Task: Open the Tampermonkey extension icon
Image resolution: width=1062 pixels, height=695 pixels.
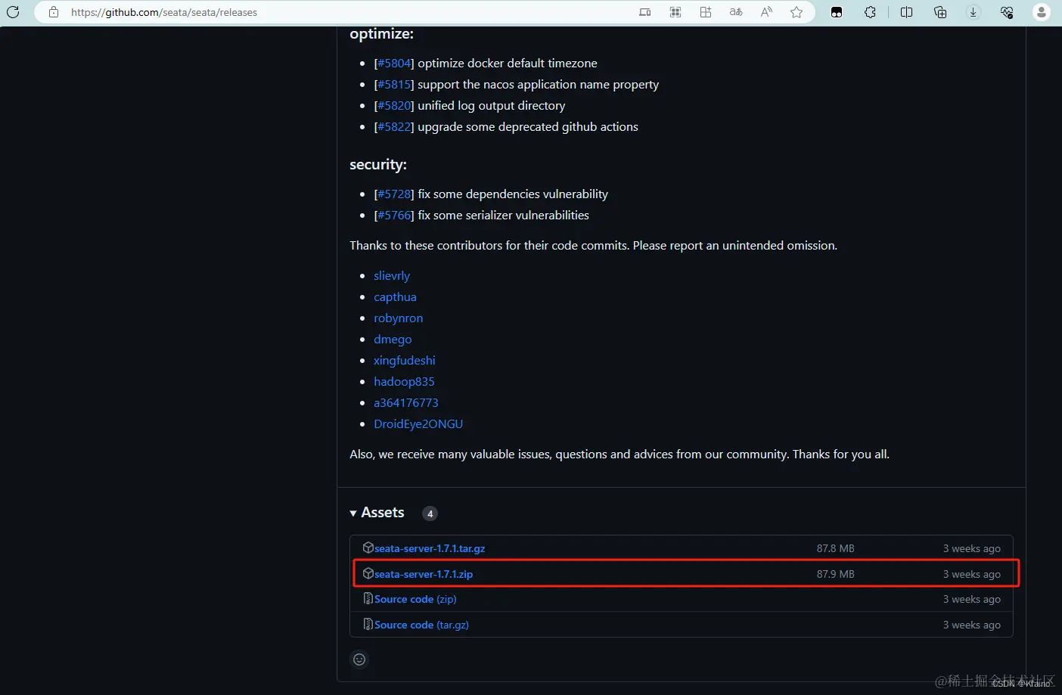Action: (837, 12)
